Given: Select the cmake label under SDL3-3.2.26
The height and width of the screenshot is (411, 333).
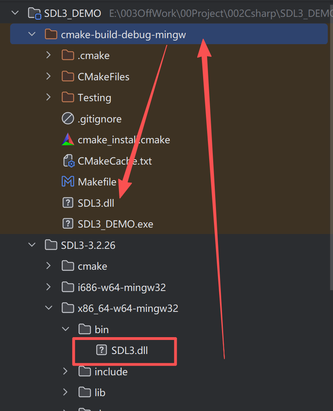Looking at the screenshot, I should pyautogui.click(x=93, y=267).
